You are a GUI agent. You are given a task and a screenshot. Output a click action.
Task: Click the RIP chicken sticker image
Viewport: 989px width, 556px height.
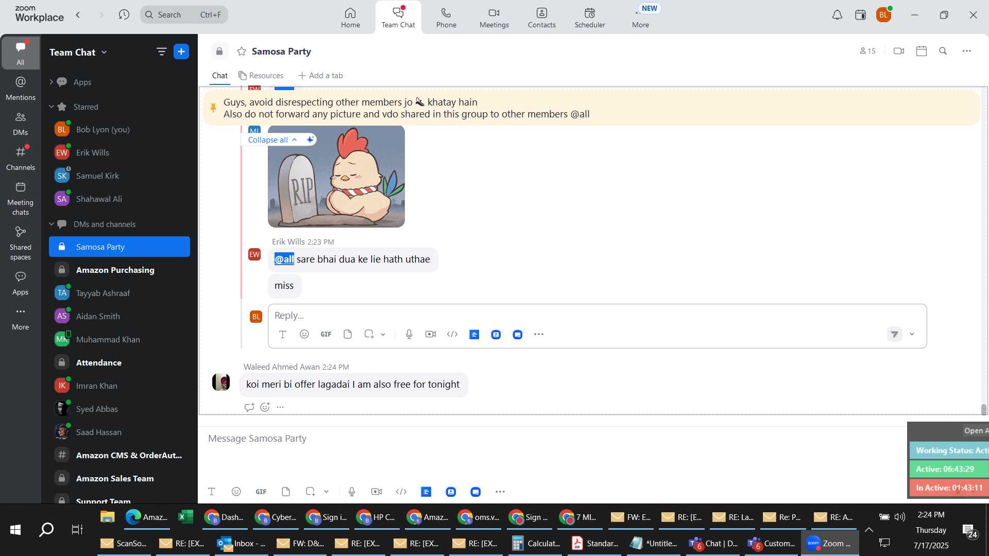click(x=336, y=176)
